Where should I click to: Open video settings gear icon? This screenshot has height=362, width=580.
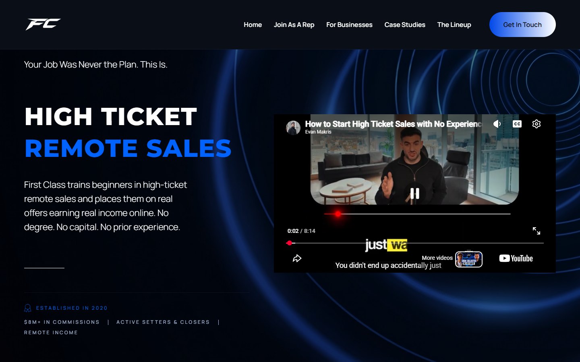[x=536, y=124]
